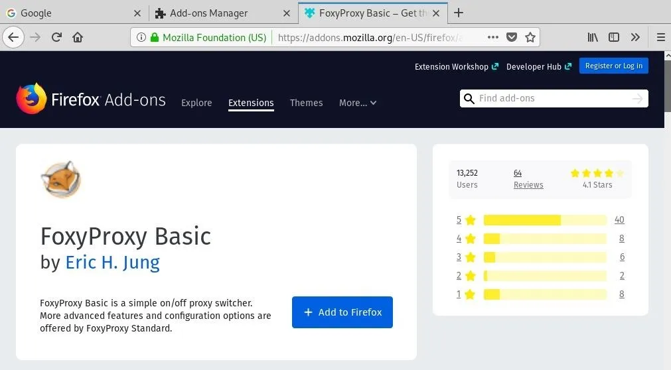Open the Library bookshelf icon
This screenshot has width=671, height=370.
pyautogui.click(x=593, y=38)
